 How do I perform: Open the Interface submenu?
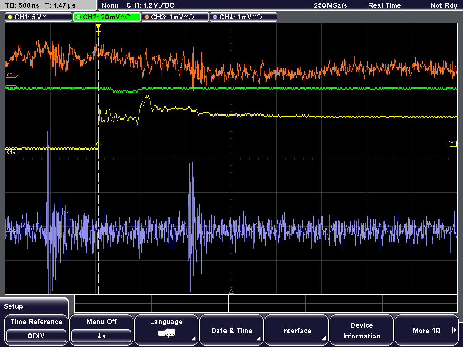[x=297, y=330]
